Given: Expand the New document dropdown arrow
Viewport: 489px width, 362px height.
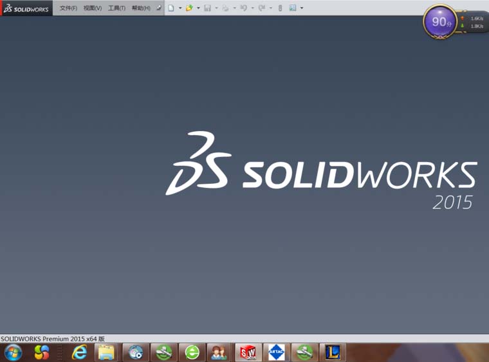Looking at the screenshot, I should click(x=180, y=8).
